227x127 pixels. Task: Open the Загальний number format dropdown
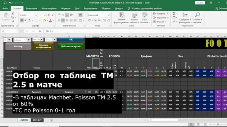click(109, 15)
